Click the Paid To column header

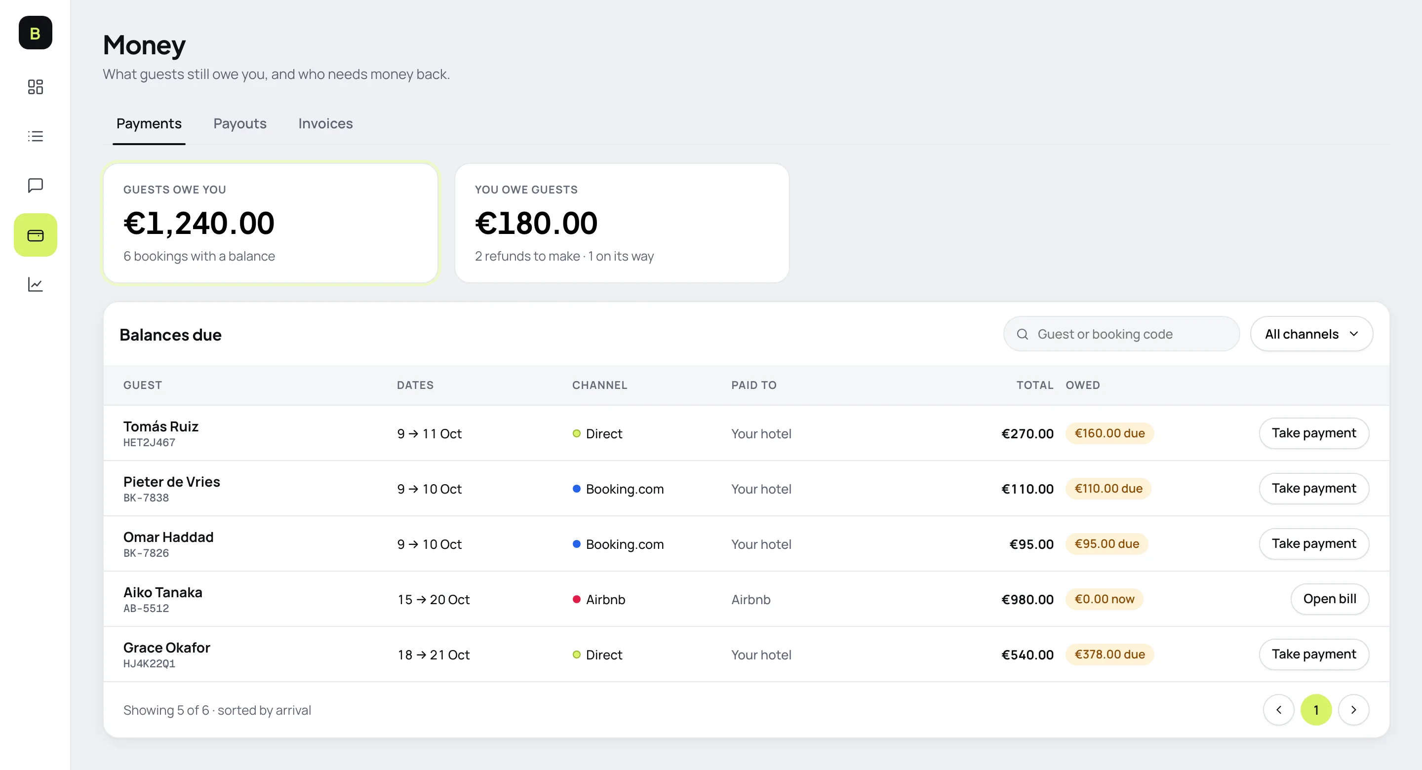pos(754,385)
